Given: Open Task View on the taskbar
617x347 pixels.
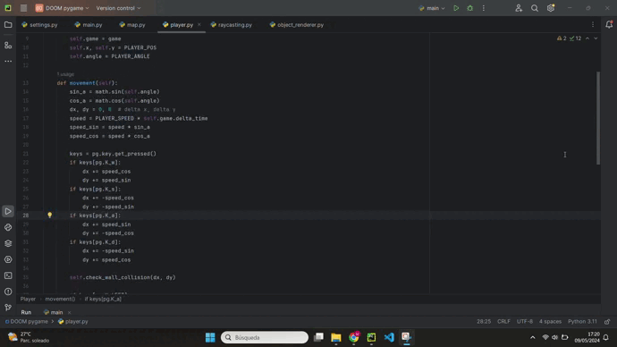Looking at the screenshot, I should coord(318,337).
